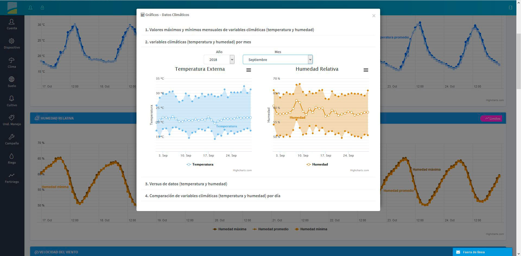
Task: Open the Riego water drop icon
Action: [x=12, y=156]
